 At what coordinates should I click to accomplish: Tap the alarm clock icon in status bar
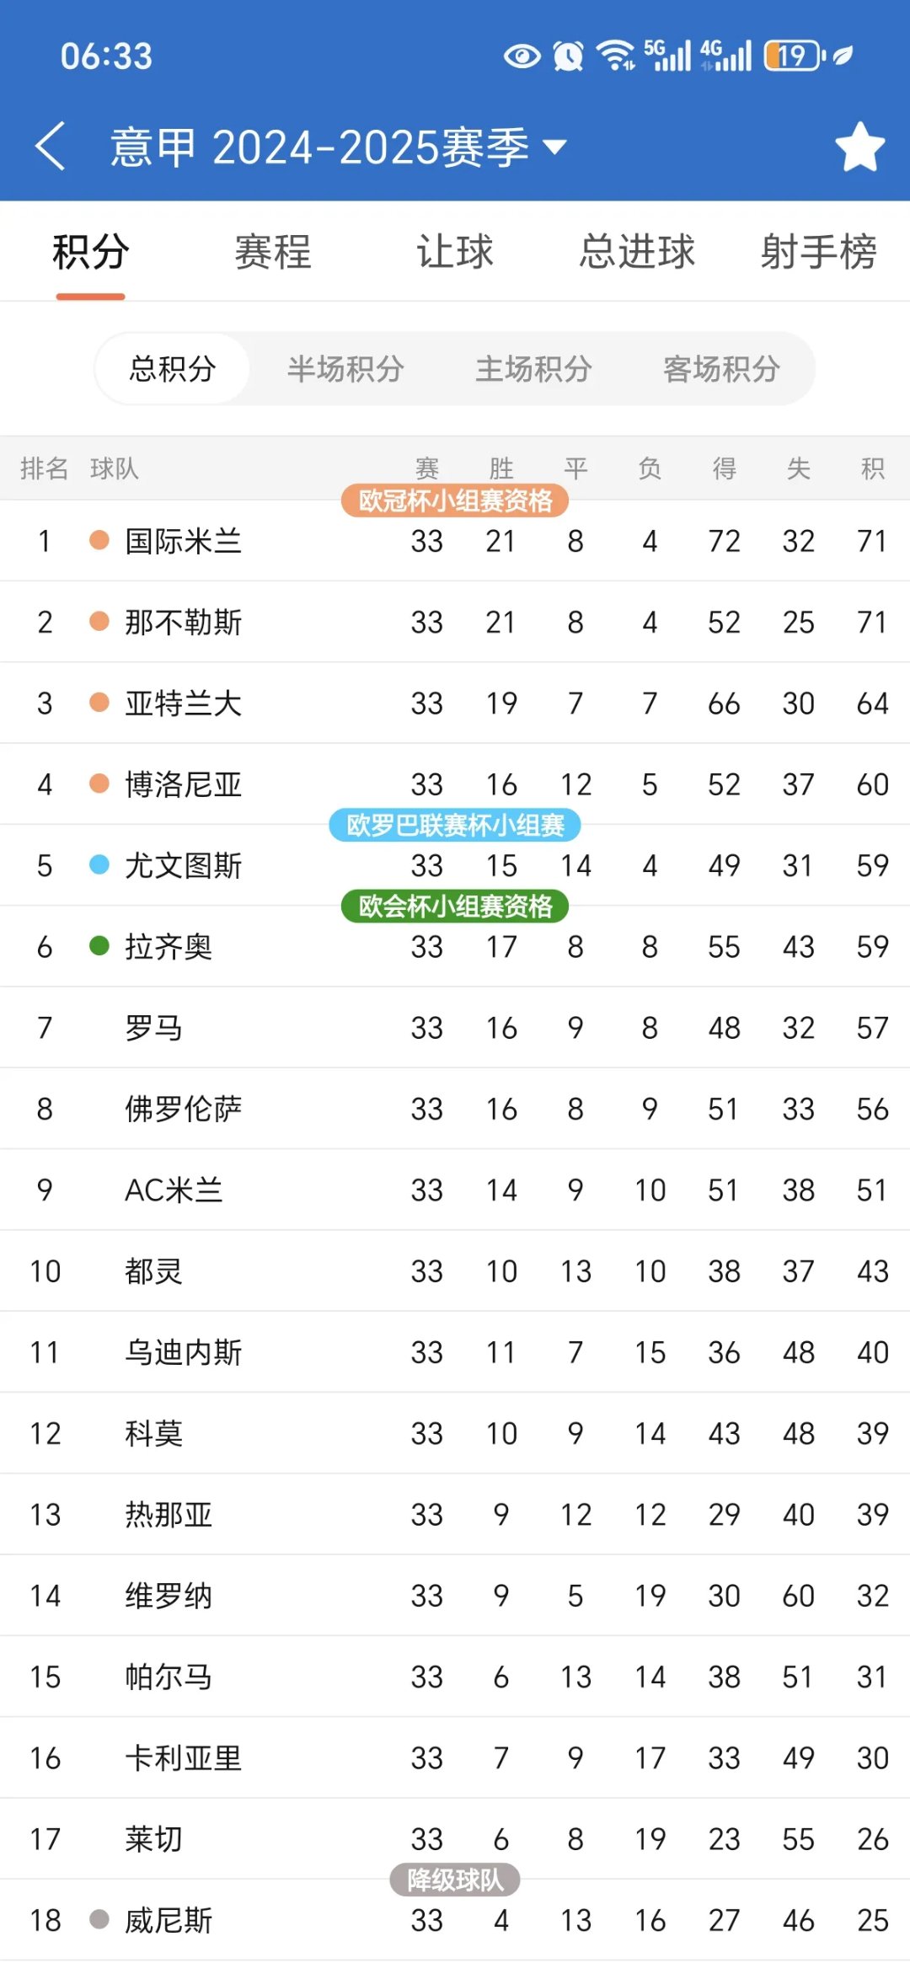pyautogui.click(x=566, y=56)
